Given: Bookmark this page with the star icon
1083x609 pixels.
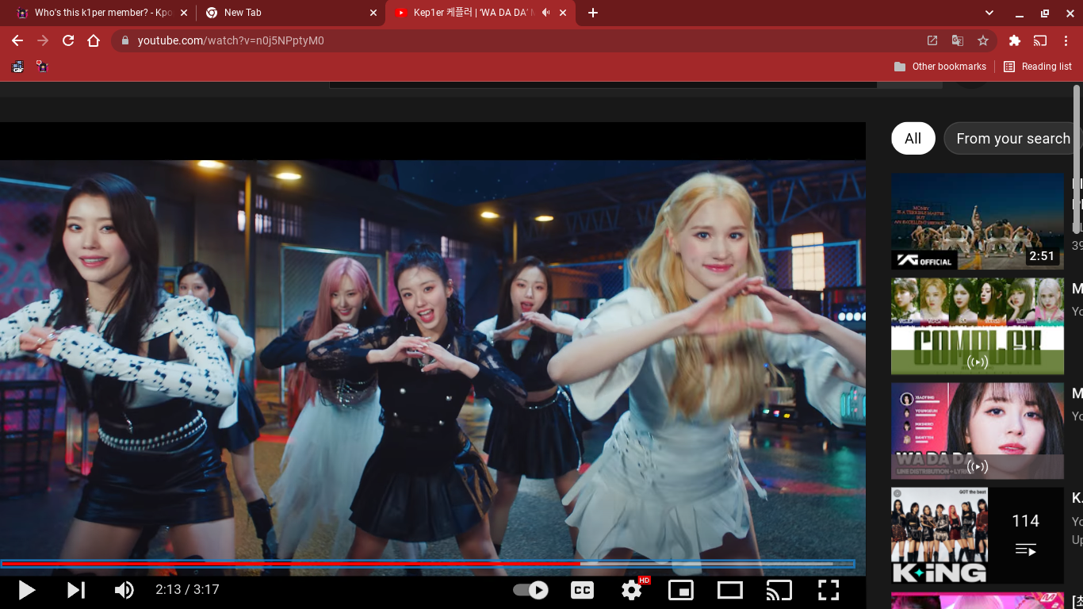Looking at the screenshot, I should (983, 40).
